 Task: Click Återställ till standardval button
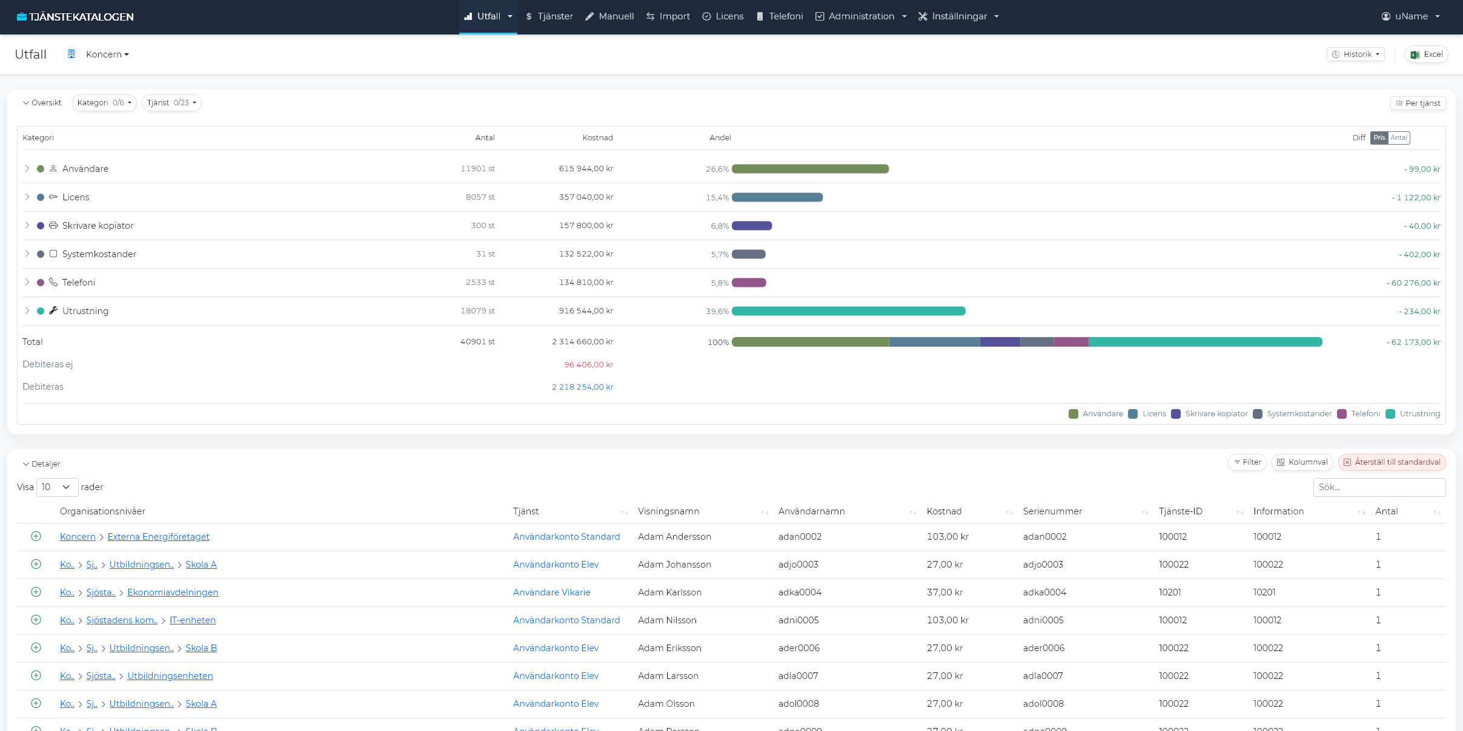[x=1392, y=462]
